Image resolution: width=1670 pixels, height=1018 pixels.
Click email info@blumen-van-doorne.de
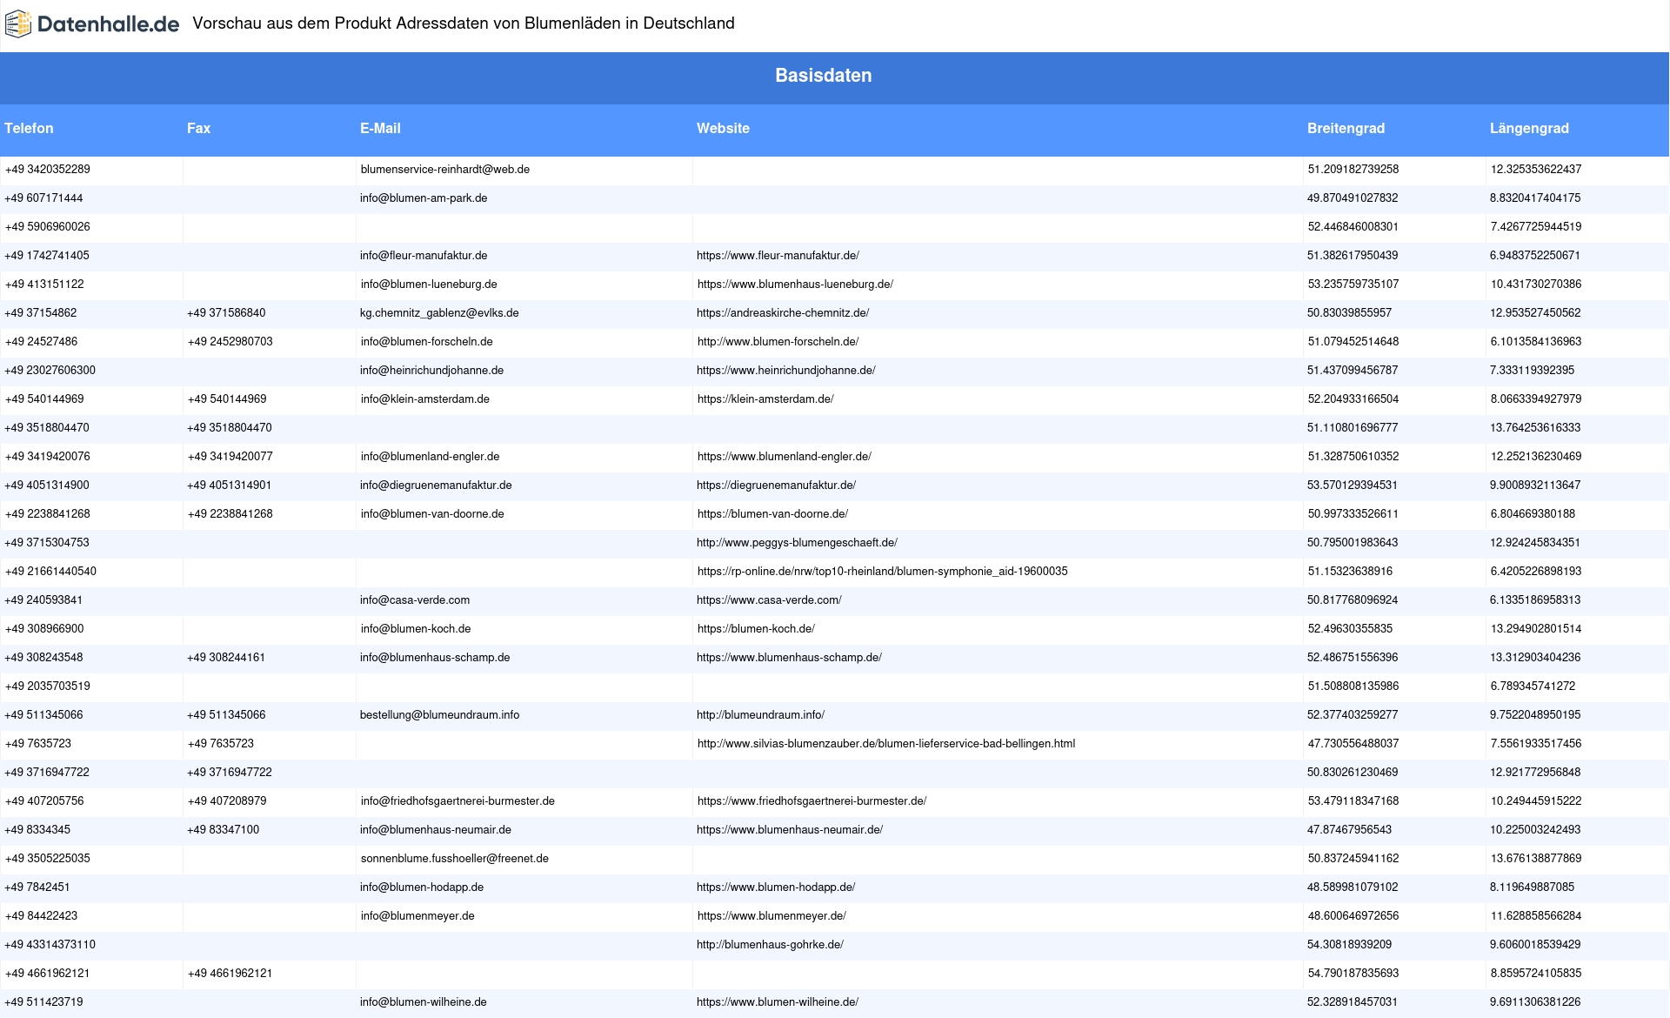(x=432, y=514)
